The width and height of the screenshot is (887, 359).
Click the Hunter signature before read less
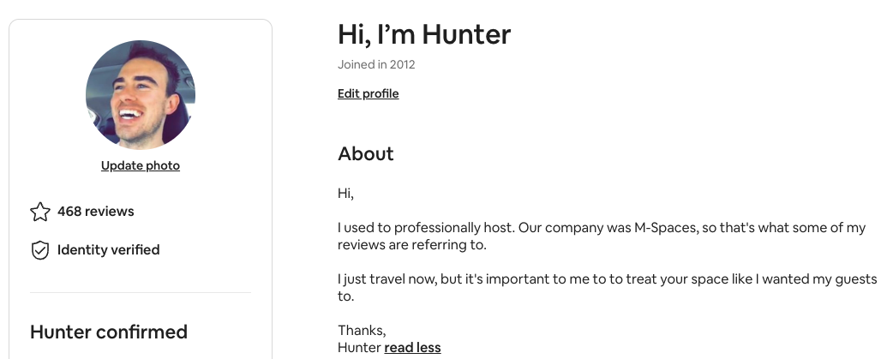coord(359,348)
